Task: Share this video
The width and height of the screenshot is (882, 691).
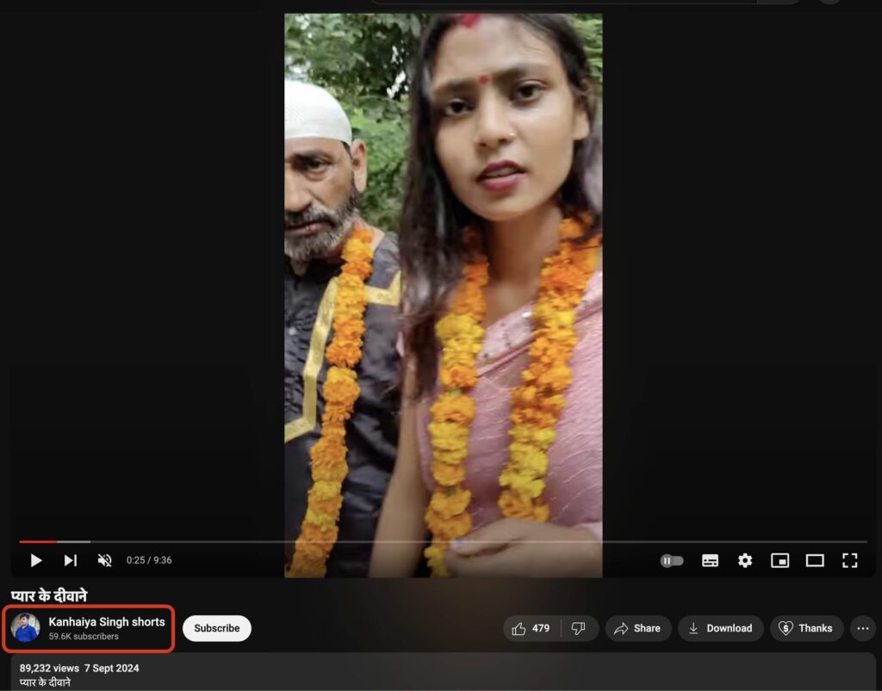Action: pyautogui.click(x=638, y=628)
